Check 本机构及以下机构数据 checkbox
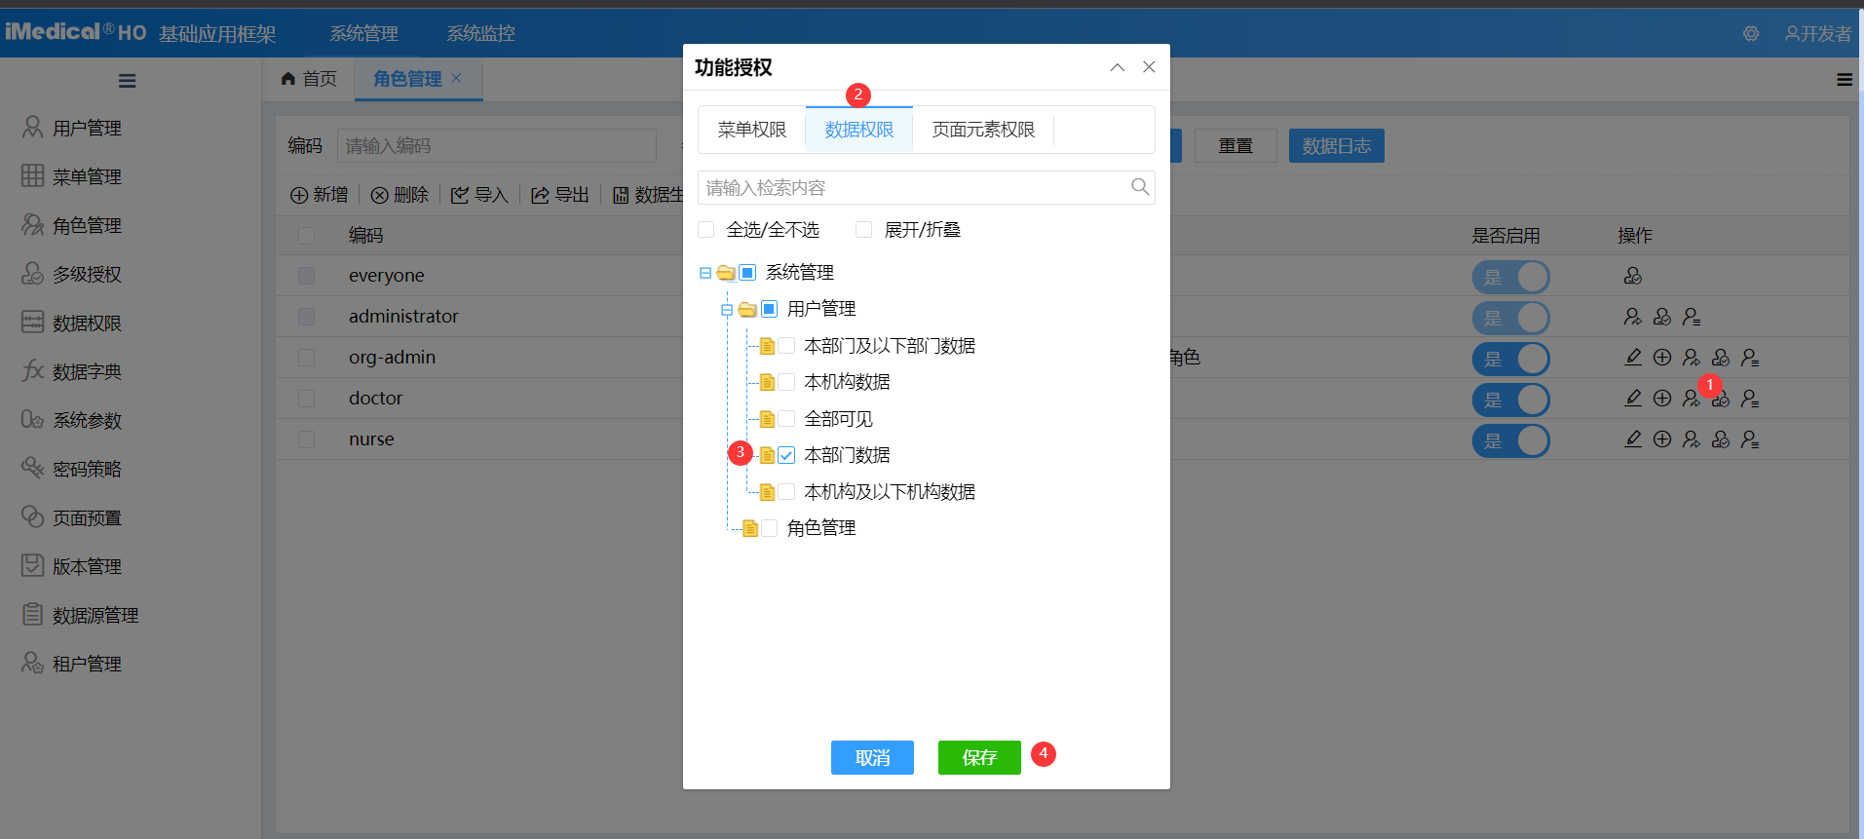The width and height of the screenshot is (1864, 839). pos(786,492)
